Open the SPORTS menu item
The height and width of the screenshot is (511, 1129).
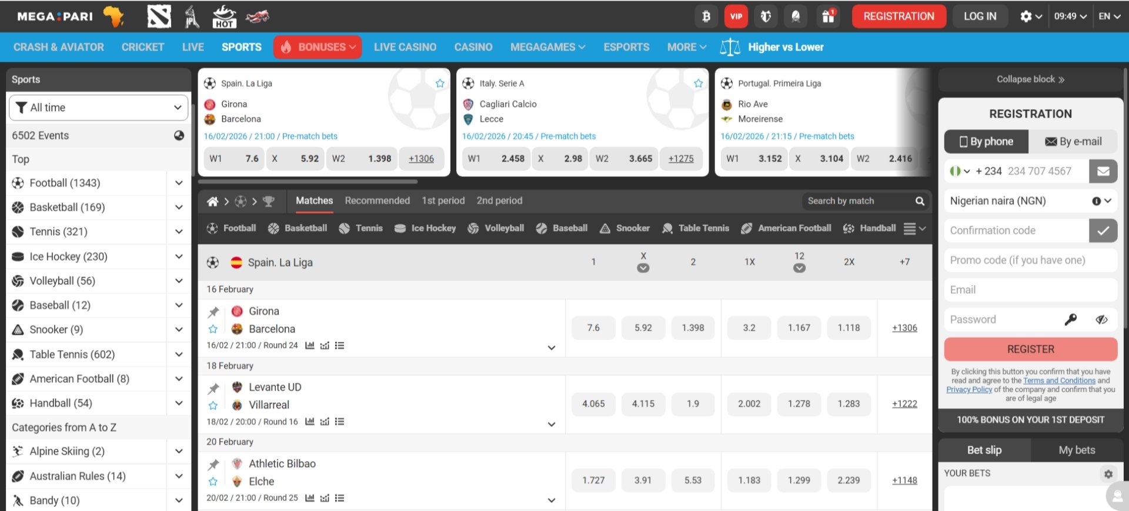point(242,47)
